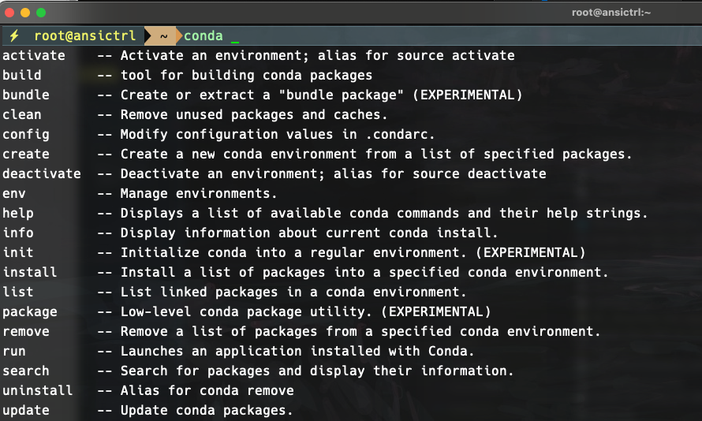
Task: Select the config subcommand suggestion
Action: pos(26,134)
